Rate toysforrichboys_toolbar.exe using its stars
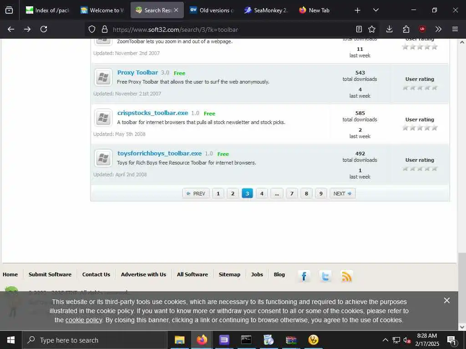The image size is (466, 349). tap(420, 169)
